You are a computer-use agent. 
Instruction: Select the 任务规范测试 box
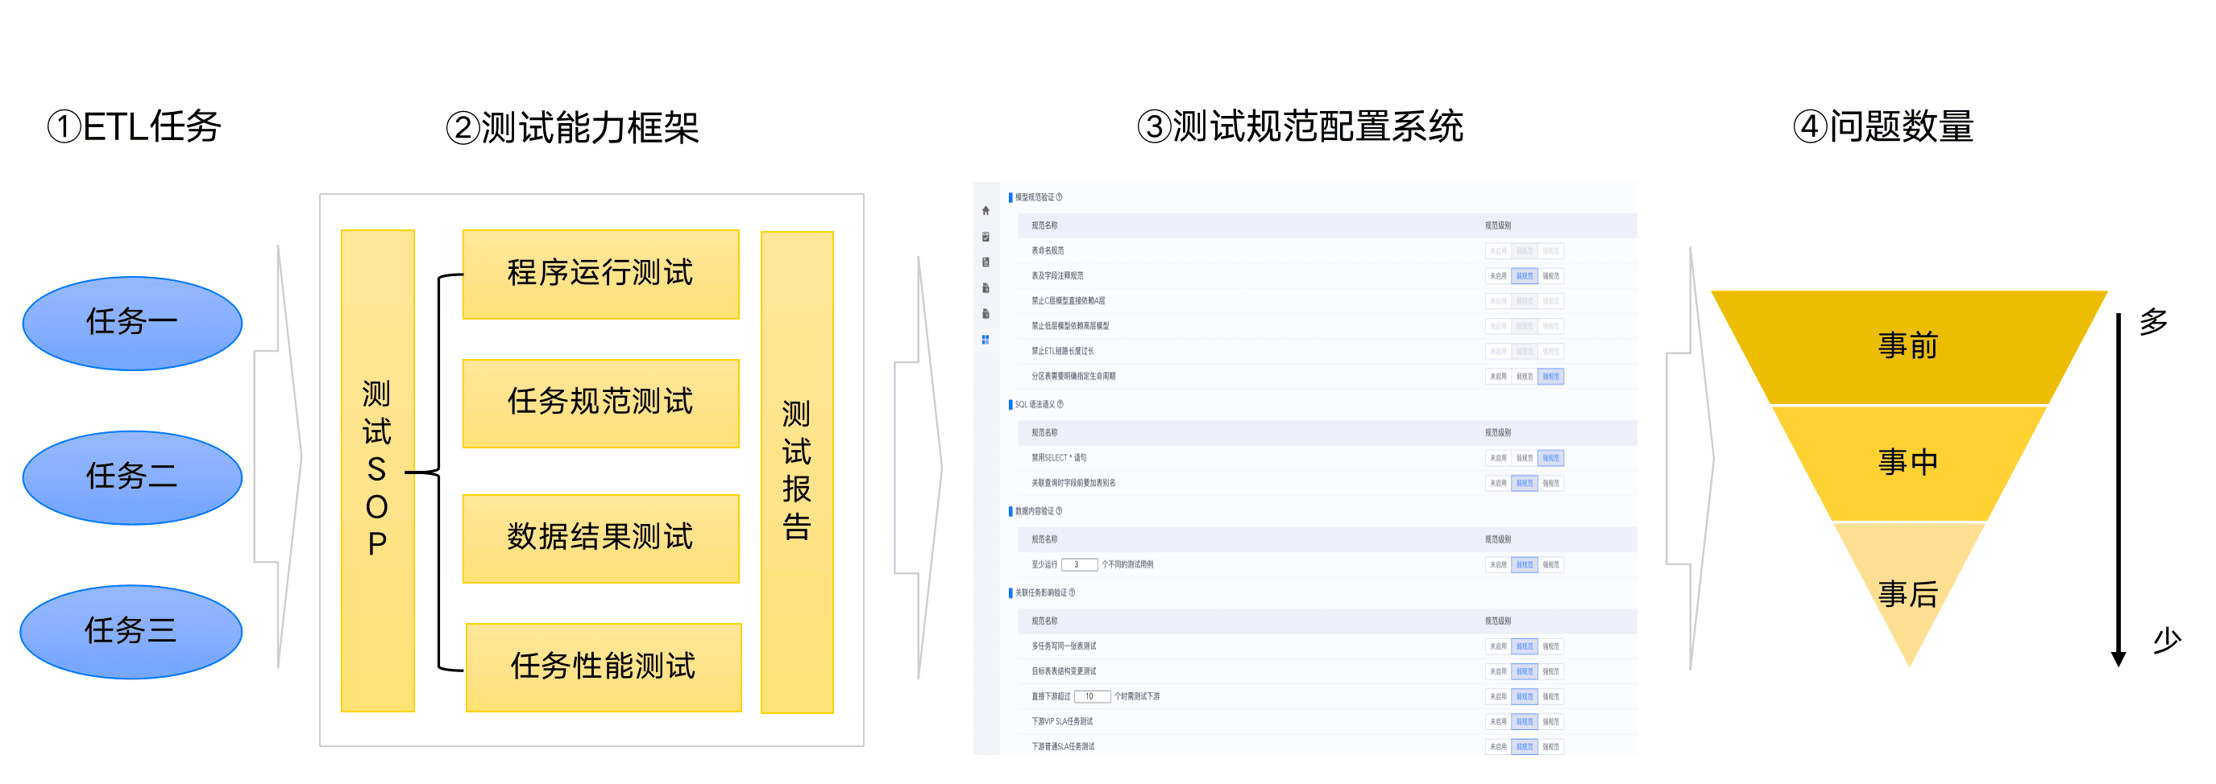[600, 403]
